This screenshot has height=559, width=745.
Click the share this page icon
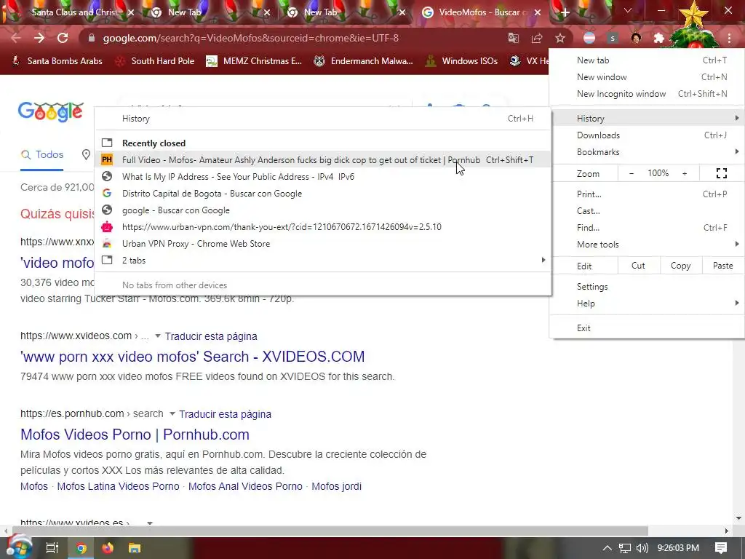537,38
